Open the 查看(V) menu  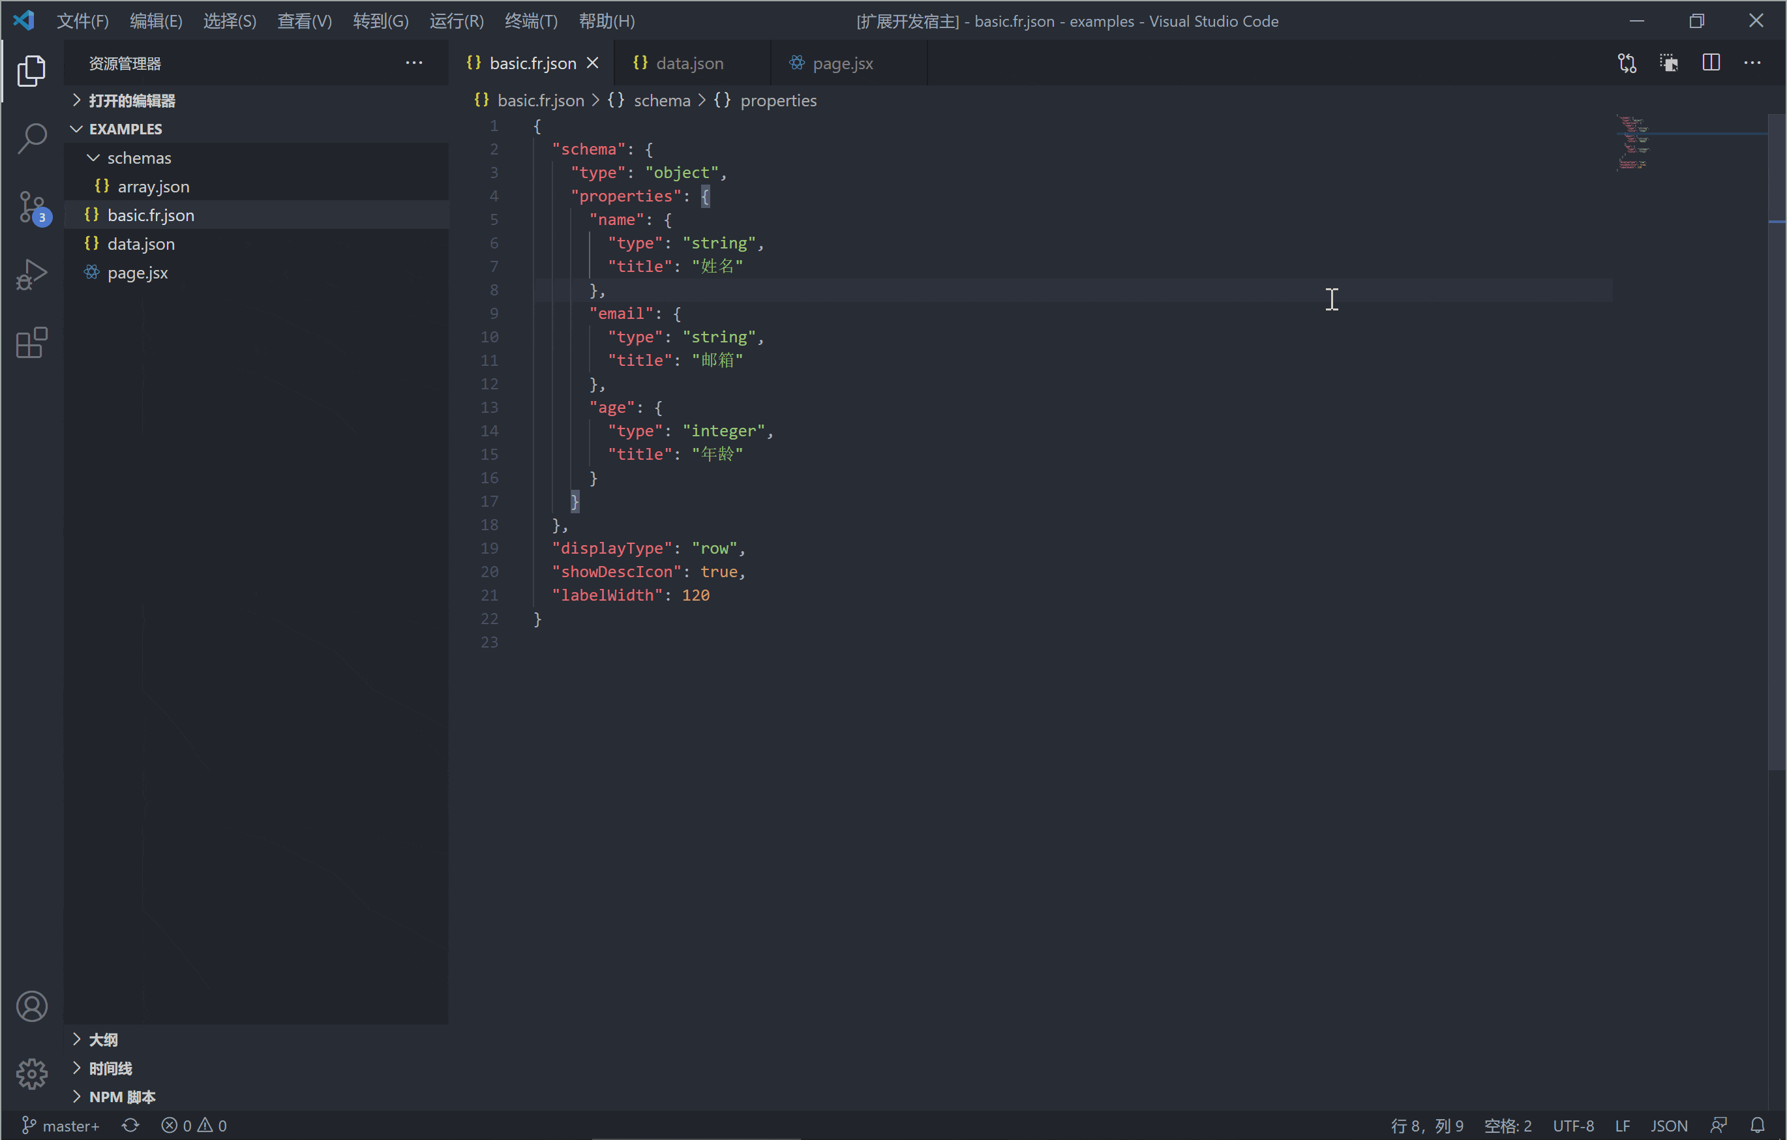pos(305,21)
